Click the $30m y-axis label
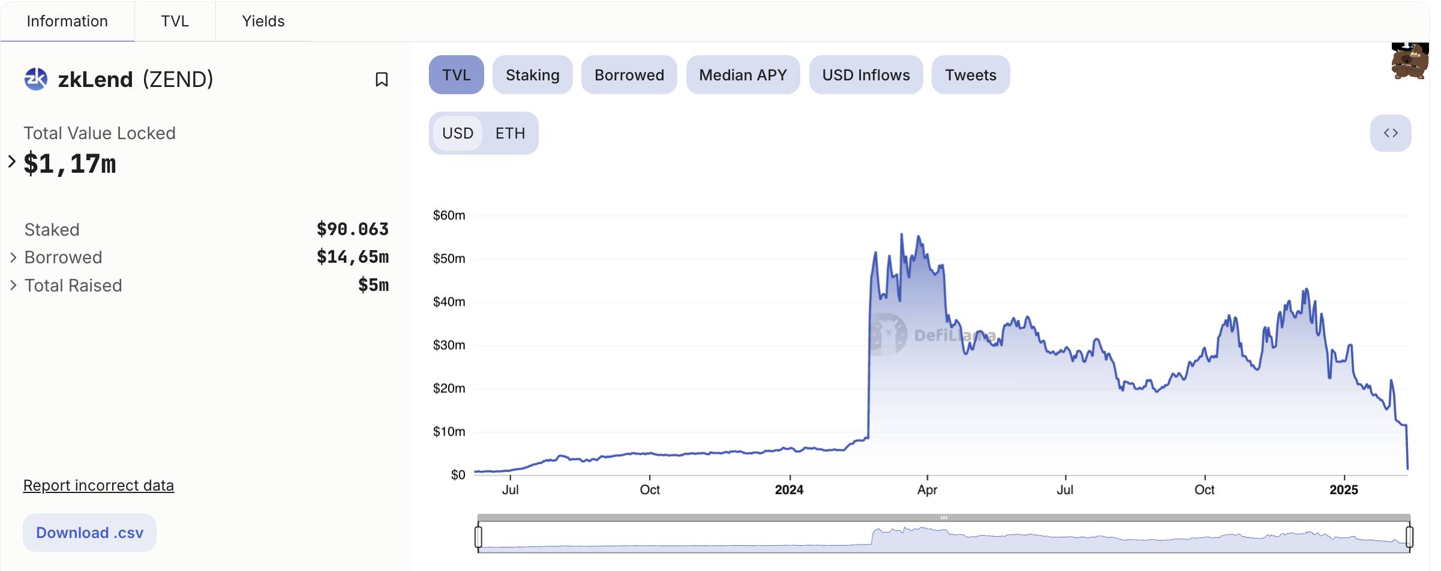Screen dimensions: 1441x571 click(449, 345)
